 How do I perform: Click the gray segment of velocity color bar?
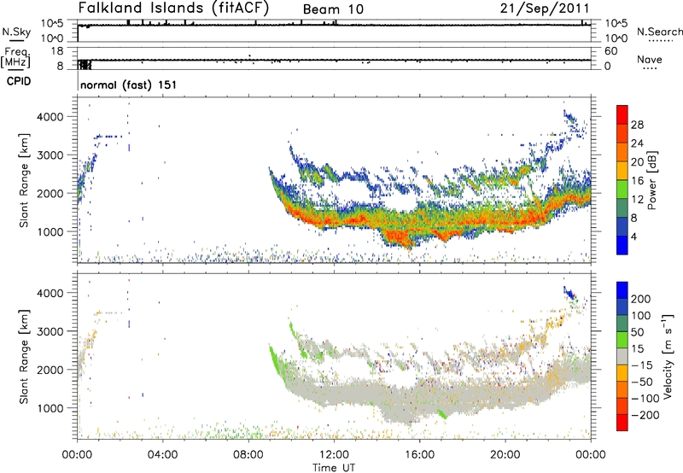622,357
